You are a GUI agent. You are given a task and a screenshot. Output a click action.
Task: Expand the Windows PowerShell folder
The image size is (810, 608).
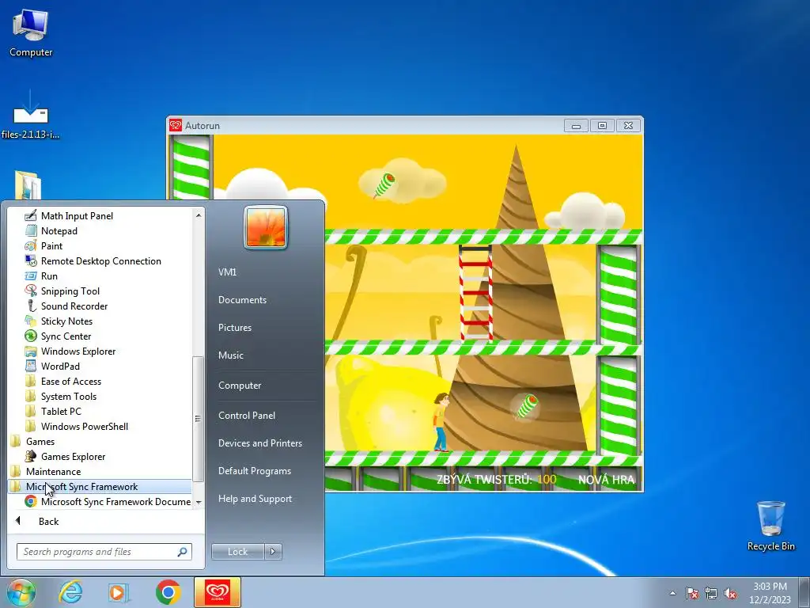click(x=84, y=426)
